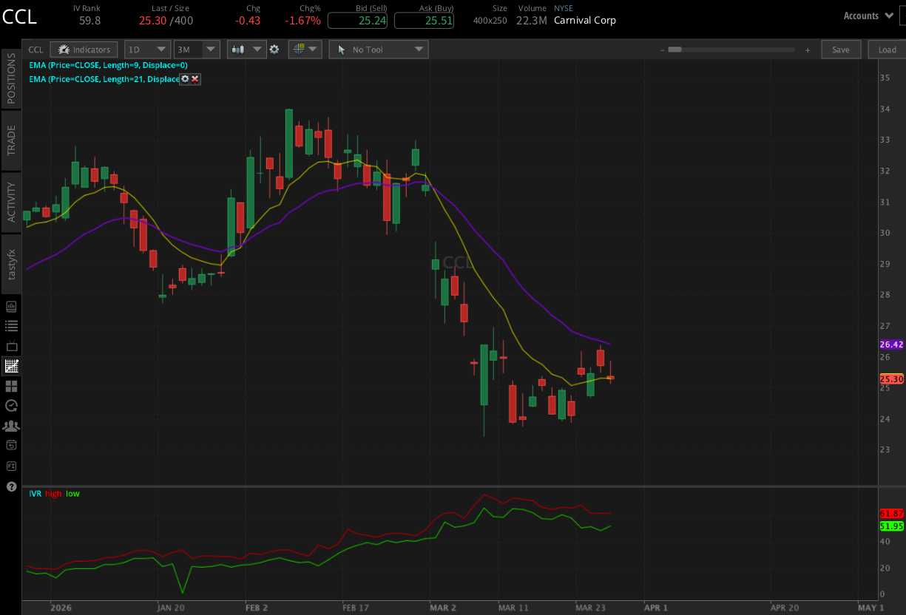Switch to the Trade side tab
The width and height of the screenshot is (906, 615).
[11, 139]
